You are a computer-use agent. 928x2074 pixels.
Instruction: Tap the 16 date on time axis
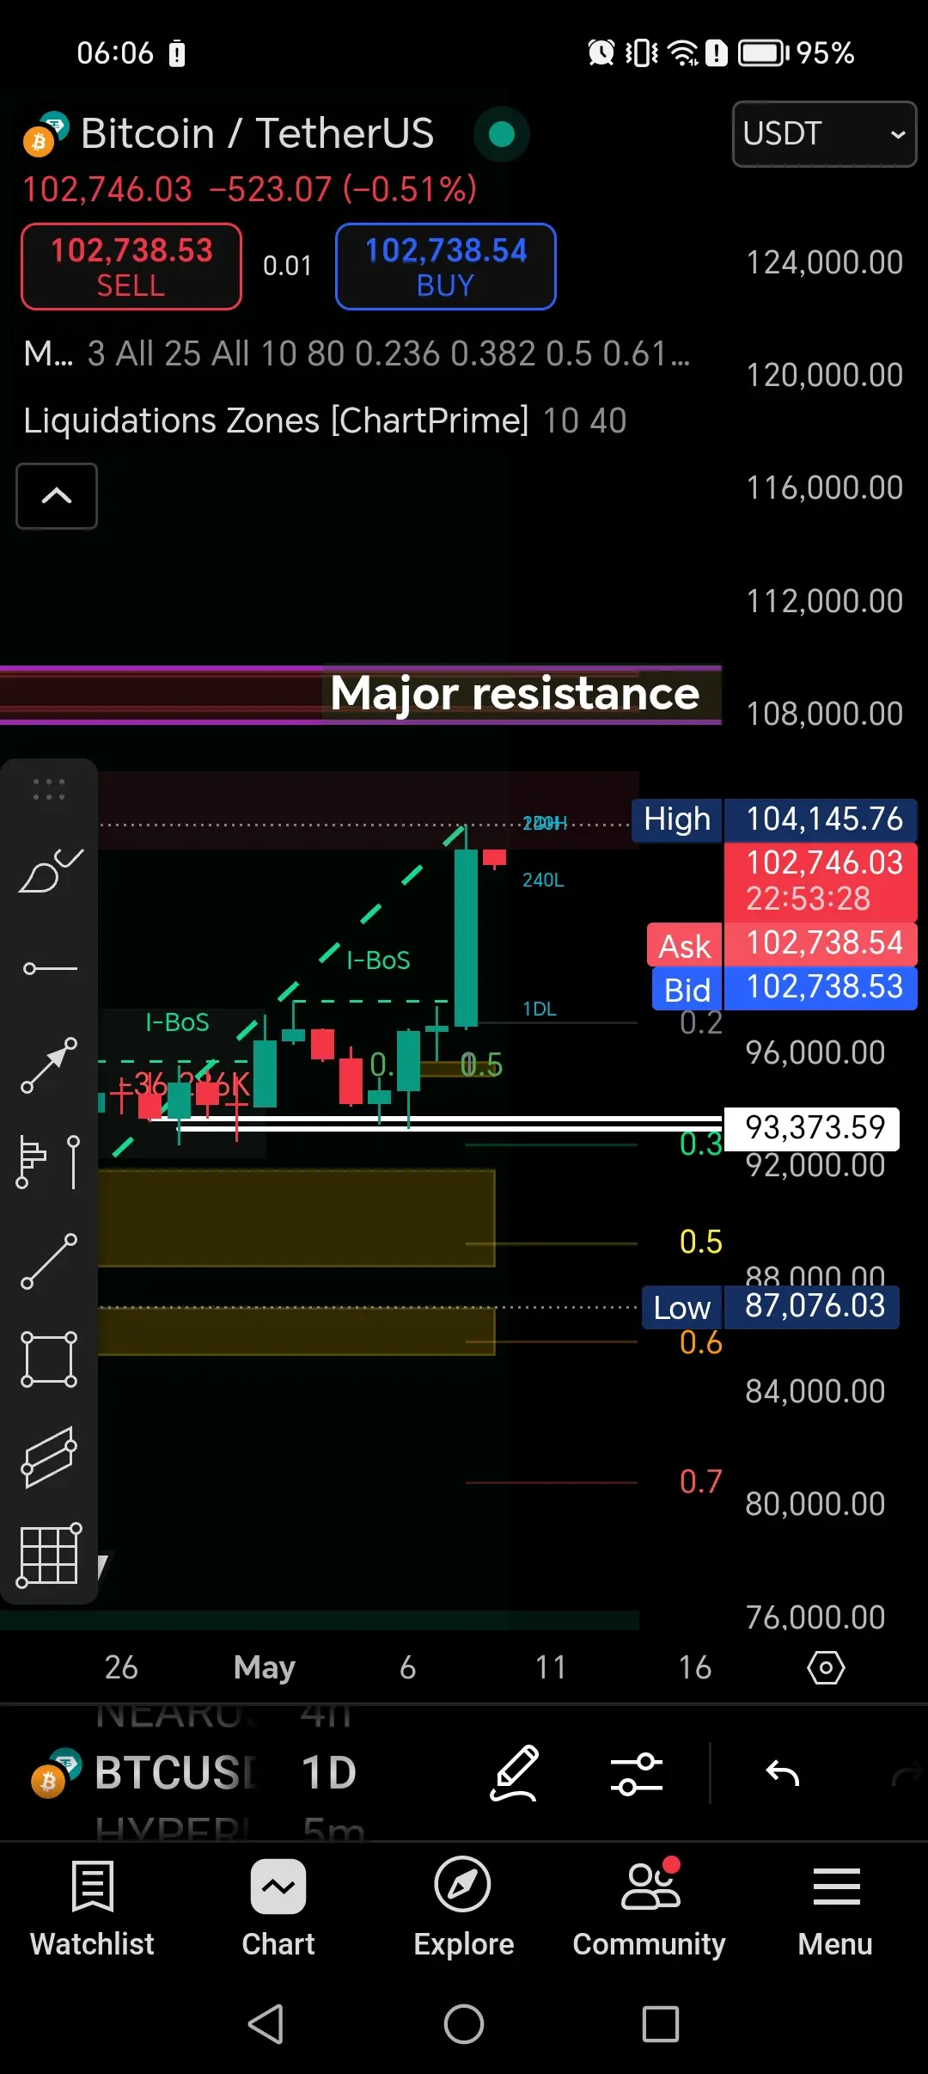coord(694,1668)
